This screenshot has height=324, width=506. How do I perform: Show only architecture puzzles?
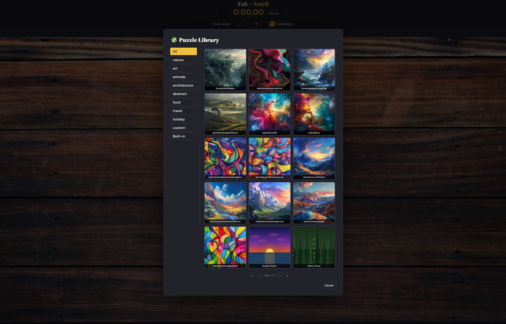(183, 85)
